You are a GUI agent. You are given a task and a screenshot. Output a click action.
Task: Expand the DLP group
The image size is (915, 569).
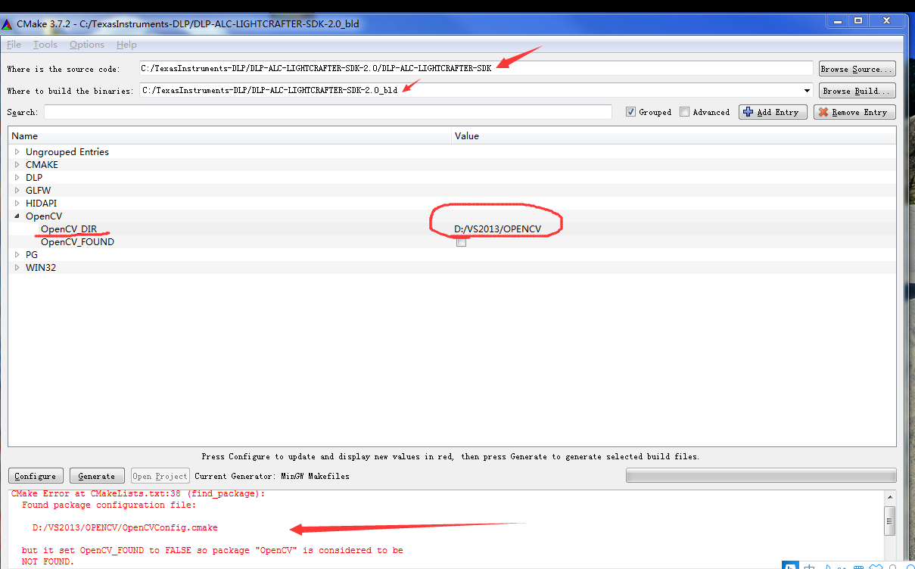tap(17, 178)
